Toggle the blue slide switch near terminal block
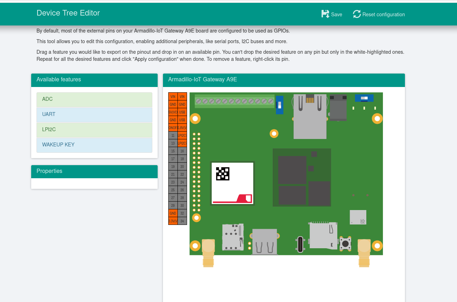 [x=280, y=105]
